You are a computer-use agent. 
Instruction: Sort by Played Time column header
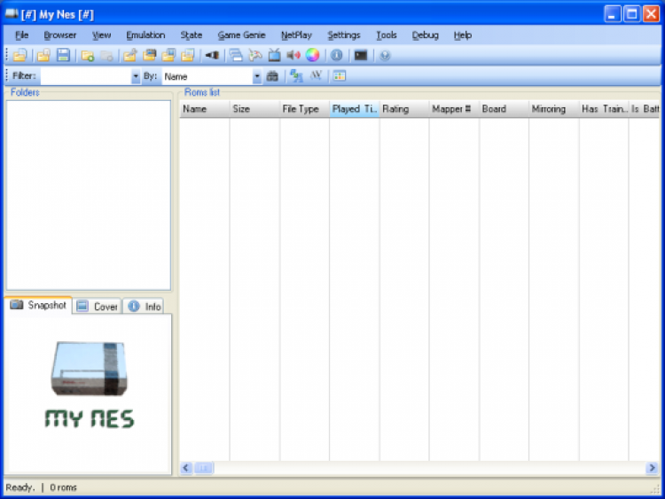pos(354,109)
